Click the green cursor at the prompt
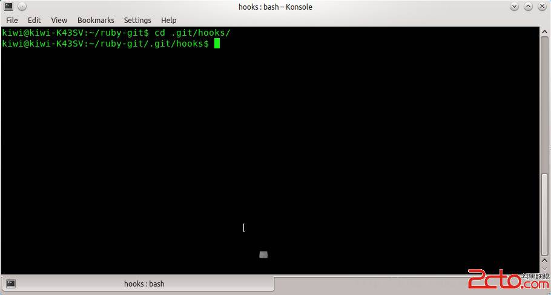 (x=217, y=44)
